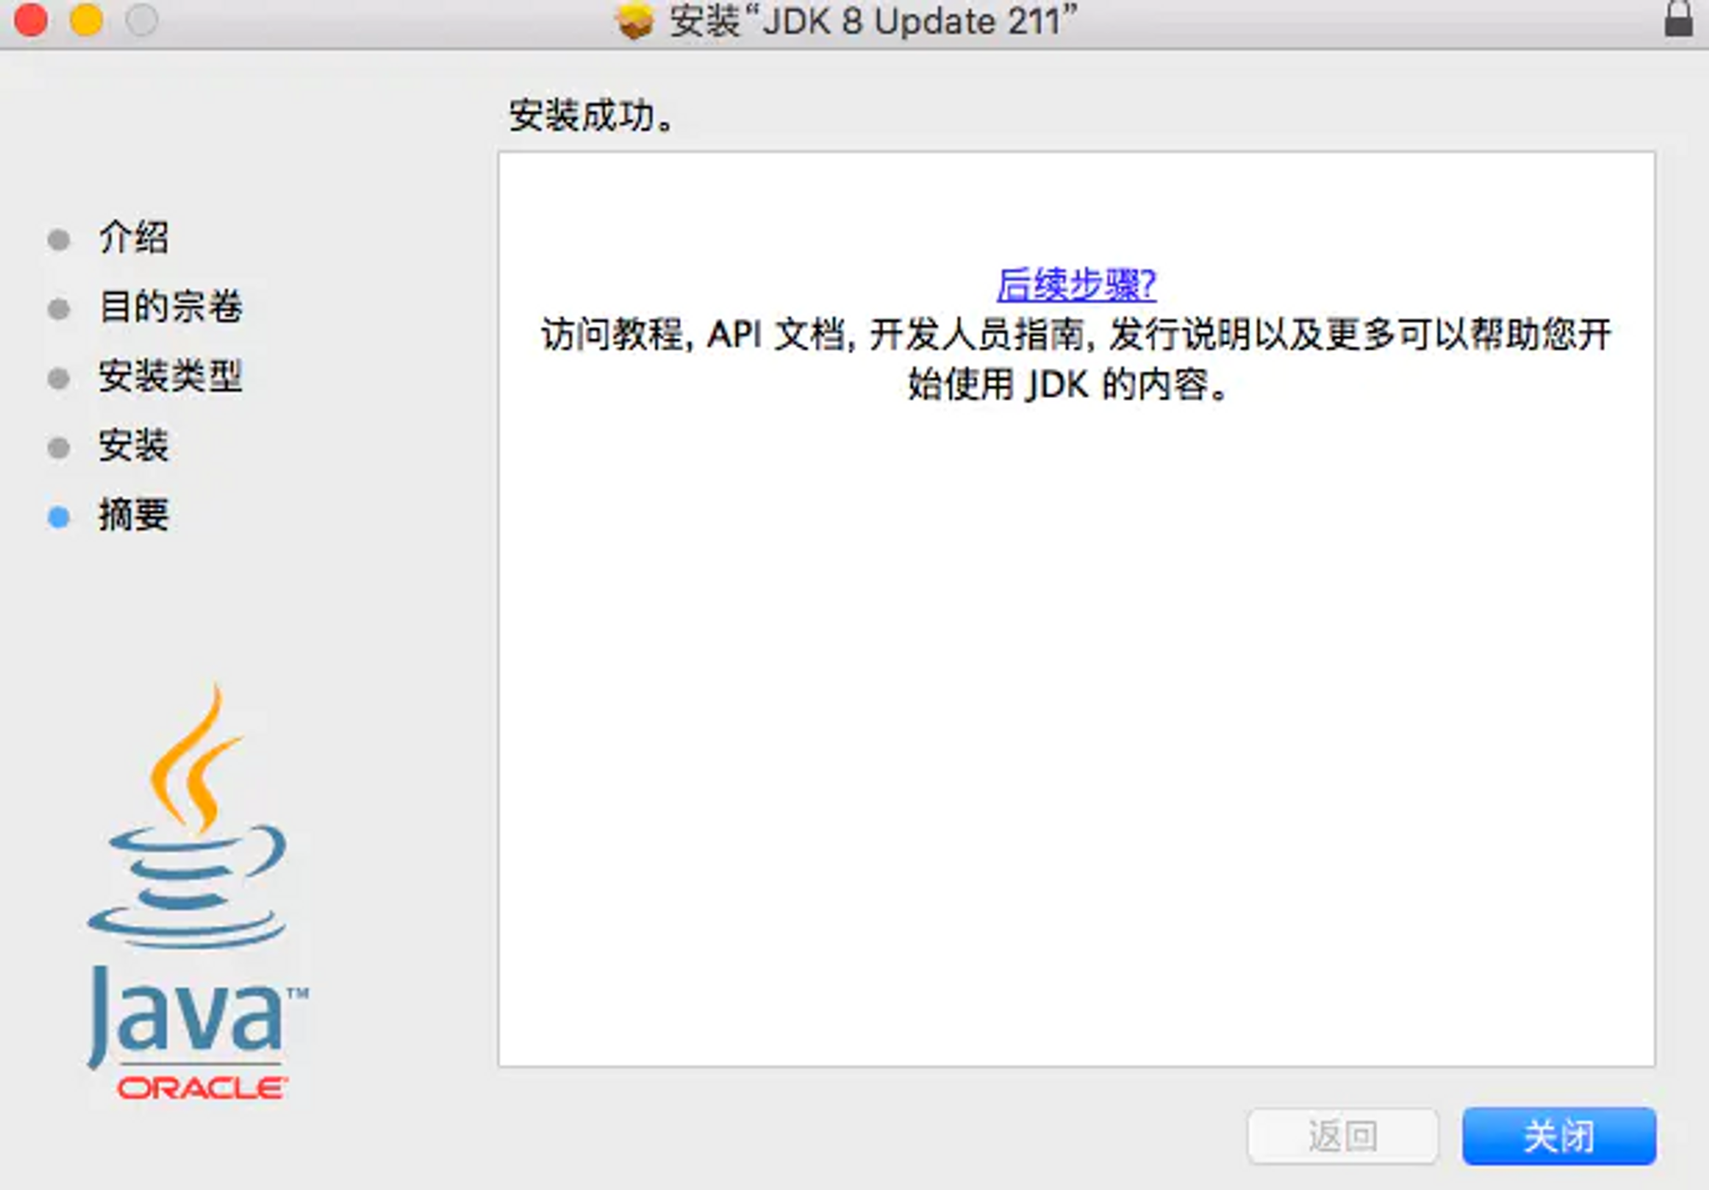Image resolution: width=1709 pixels, height=1190 pixels.
Task: Click the window title 安装“JDK 8 Update 211”
Action: 873,21
